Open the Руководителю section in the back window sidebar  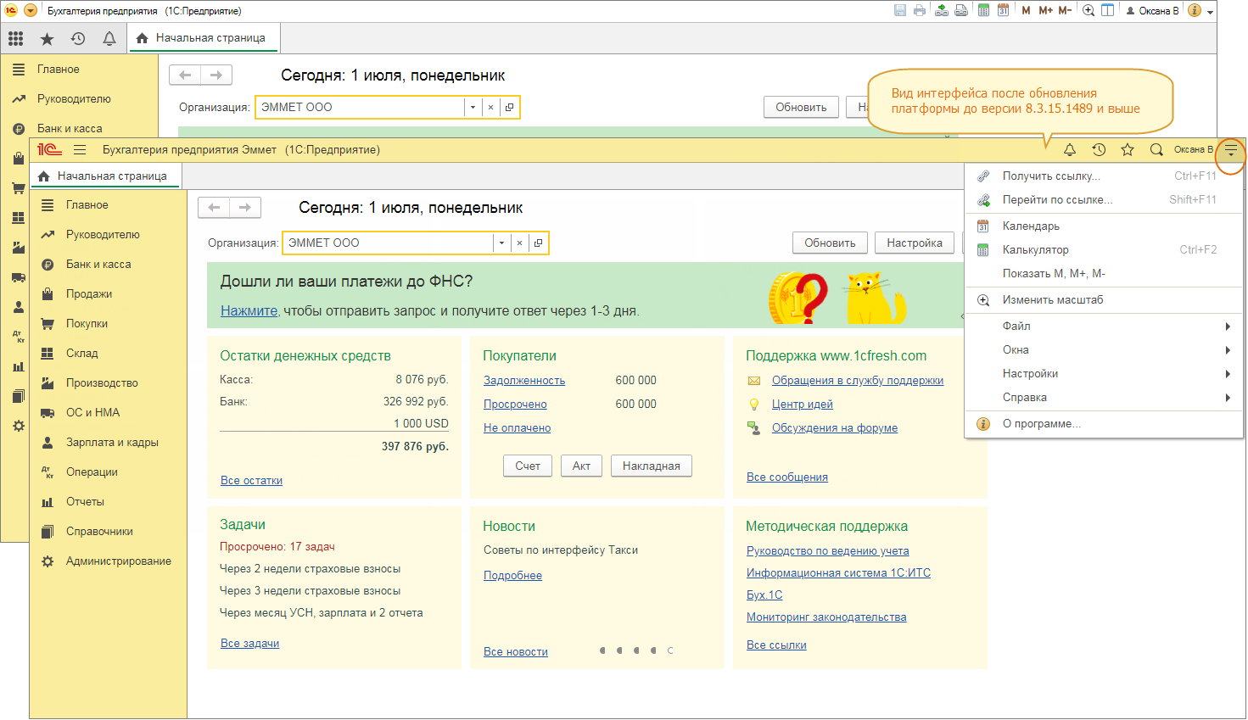81,99
